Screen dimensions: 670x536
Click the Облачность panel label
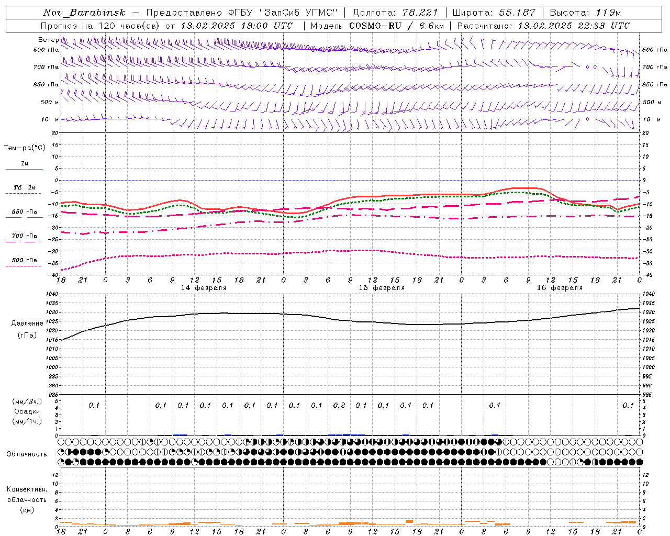[27, 454]
